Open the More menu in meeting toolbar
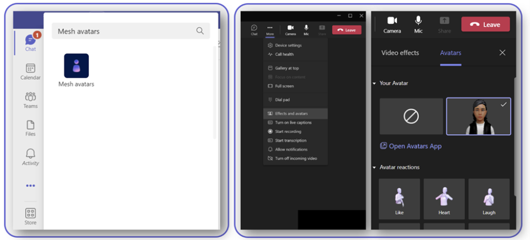Screen dimensions: 530x240 coord(269,29)
